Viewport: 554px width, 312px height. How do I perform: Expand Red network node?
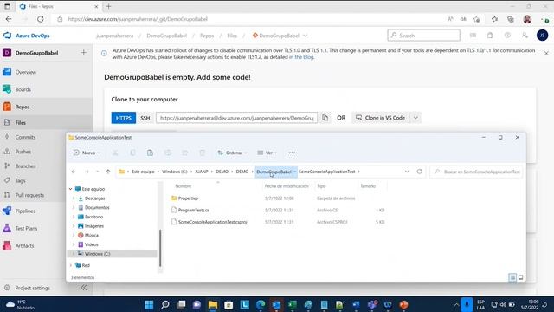pos(71,265)
